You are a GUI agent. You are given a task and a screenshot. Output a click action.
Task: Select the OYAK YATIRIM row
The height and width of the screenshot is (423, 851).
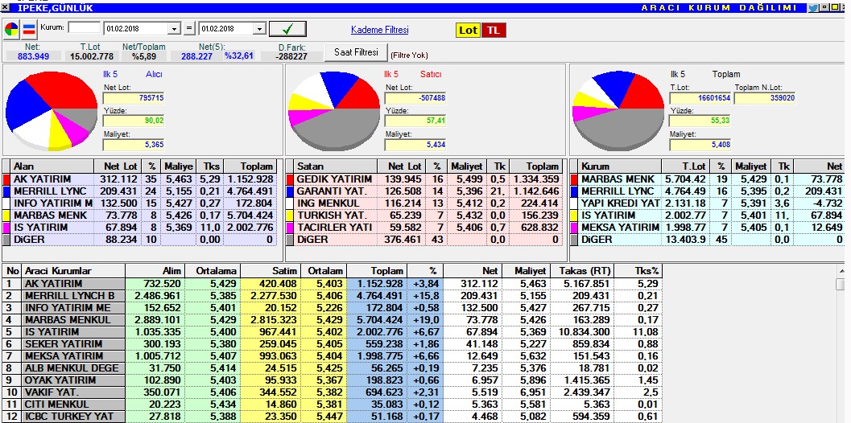tap(333, 380)
